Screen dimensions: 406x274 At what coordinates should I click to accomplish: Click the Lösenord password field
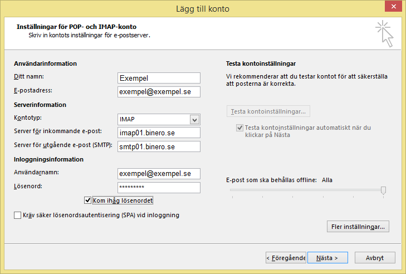(x=159, y=188)
